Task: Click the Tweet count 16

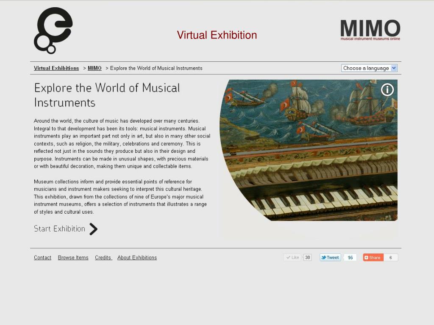Action: pos(350,257)
